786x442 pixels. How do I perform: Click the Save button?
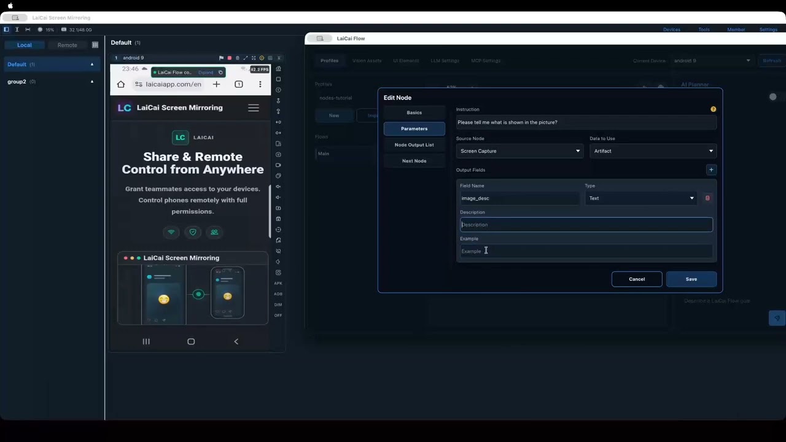click(x=691, y=279)
